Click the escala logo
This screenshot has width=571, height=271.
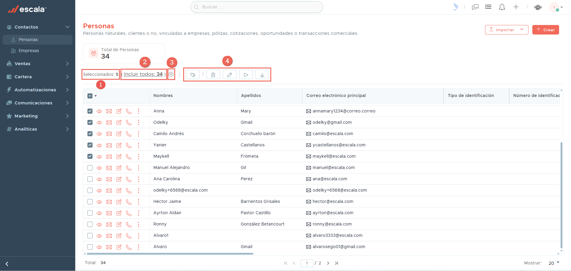tap(27, 9)
